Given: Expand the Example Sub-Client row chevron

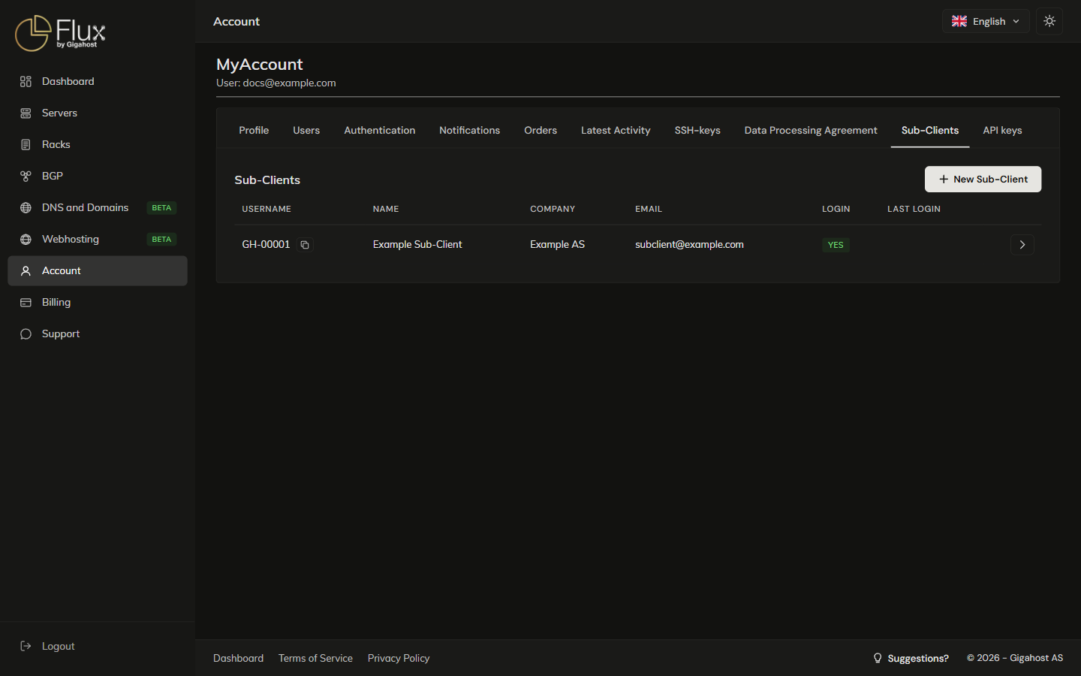Looking at the screenshot, I should pyautogui.click(x=1022, y=245).
